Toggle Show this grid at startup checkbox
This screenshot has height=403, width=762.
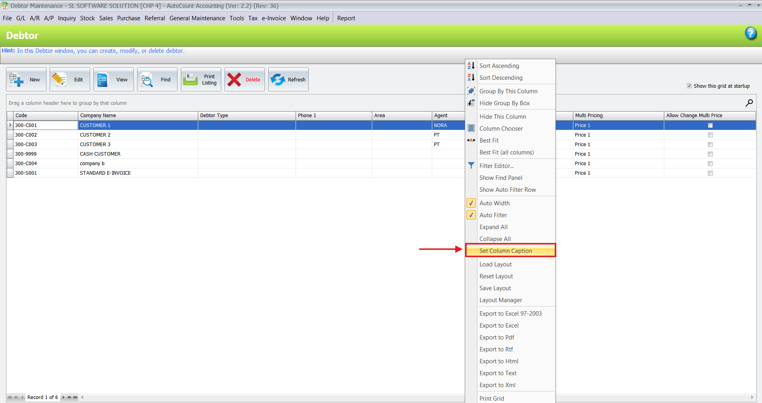coord(689,86)
